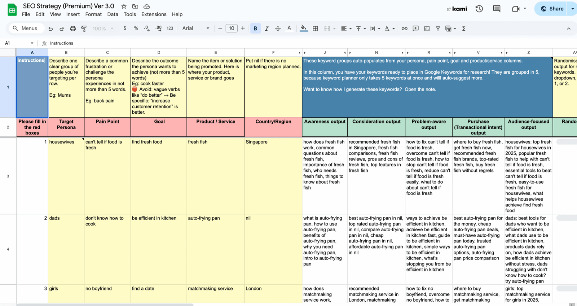Select cell containing 'auto-frying pan'
This screenshot has height=306, width=577.
point(216,249)
